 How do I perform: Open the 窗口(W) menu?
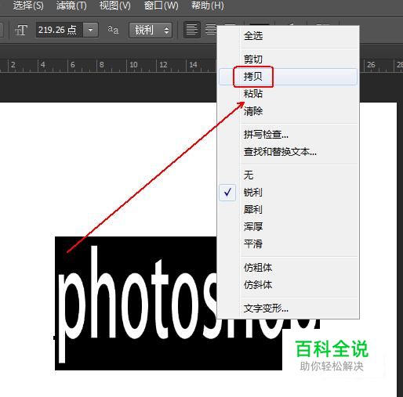[x=161, y=5]
